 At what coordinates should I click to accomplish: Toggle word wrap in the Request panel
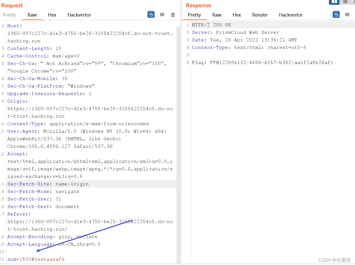click(x=151, y=15)
